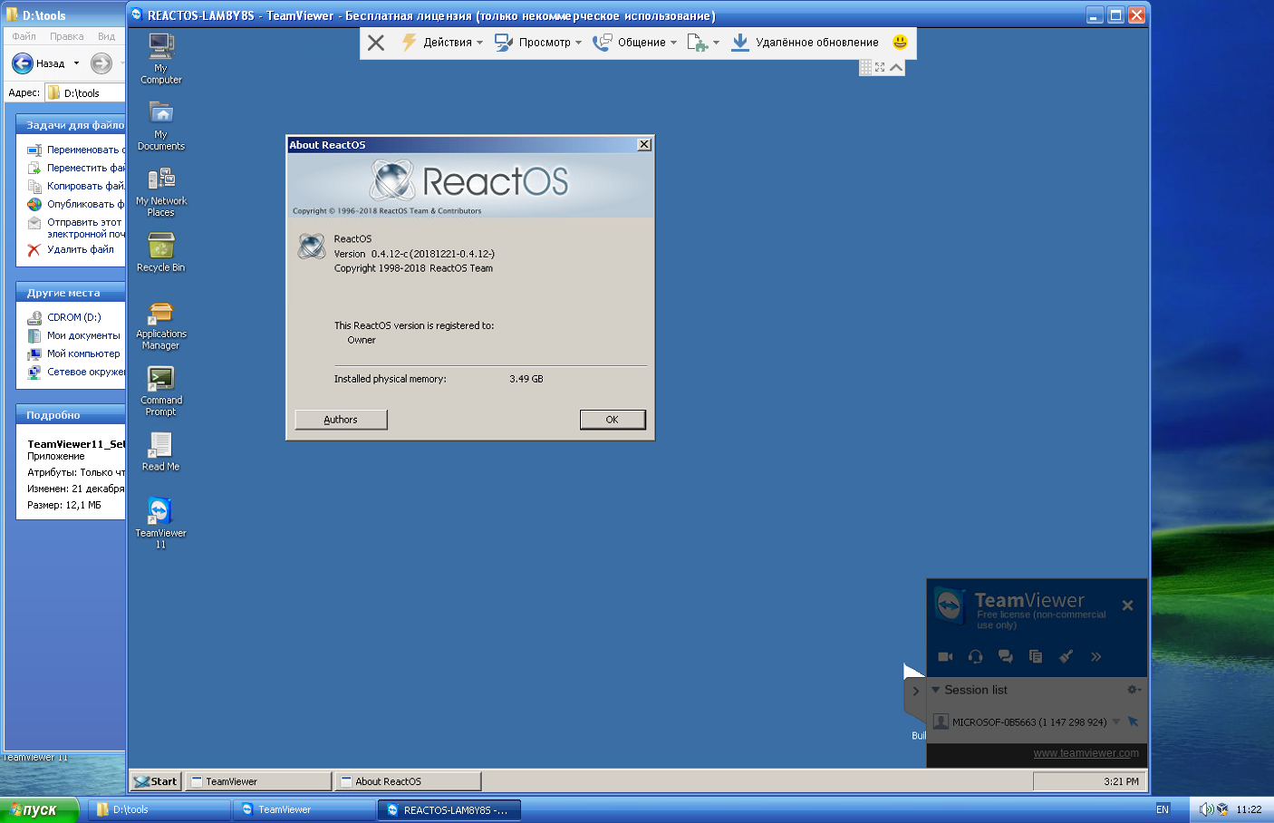The width and height of the screenshot is (1274, 823).
Task: Open the ReactOS Start menu
Action: (x=156, y=781)
